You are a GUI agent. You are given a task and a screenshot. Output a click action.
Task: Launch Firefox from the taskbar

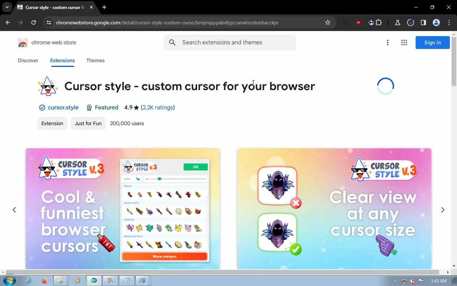click(x=44, y=281)
